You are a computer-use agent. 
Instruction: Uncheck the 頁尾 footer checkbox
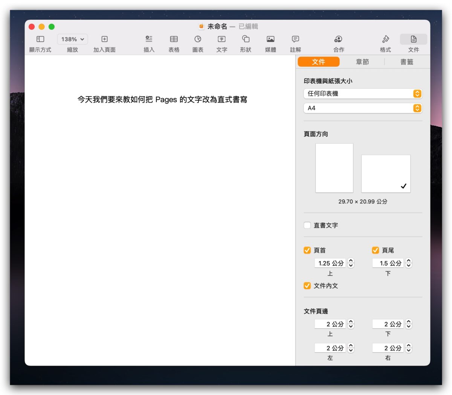click(x=375, y=250)
